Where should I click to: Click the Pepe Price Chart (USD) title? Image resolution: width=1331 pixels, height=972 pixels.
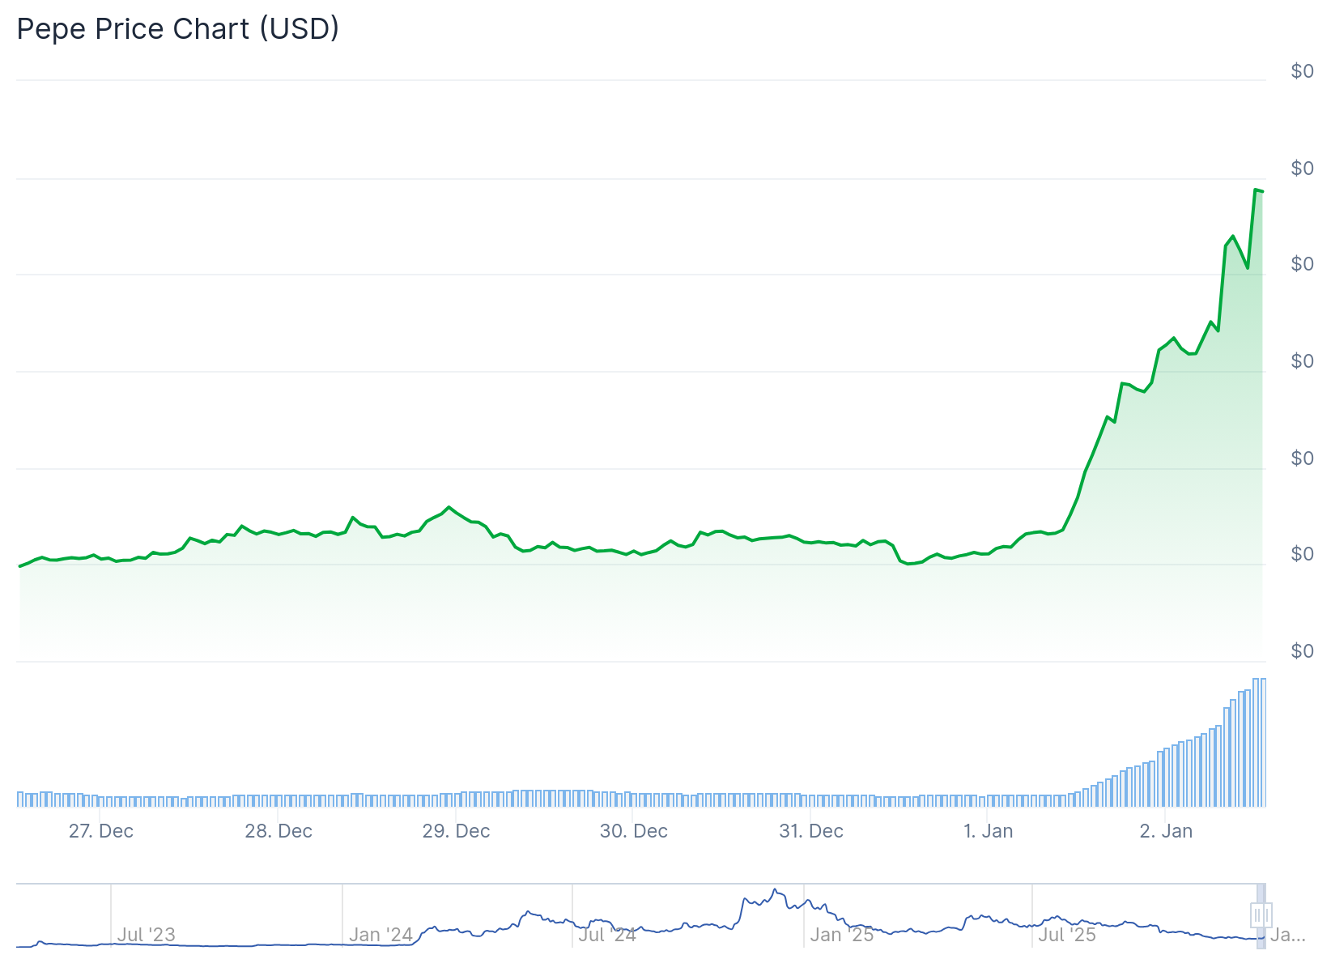(178, 29)
